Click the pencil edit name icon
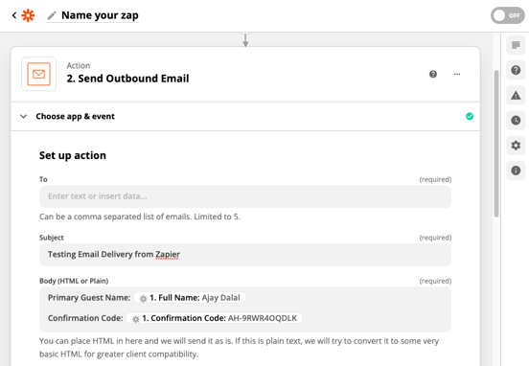This screenshot has height=366, width=529. [52, 15]
